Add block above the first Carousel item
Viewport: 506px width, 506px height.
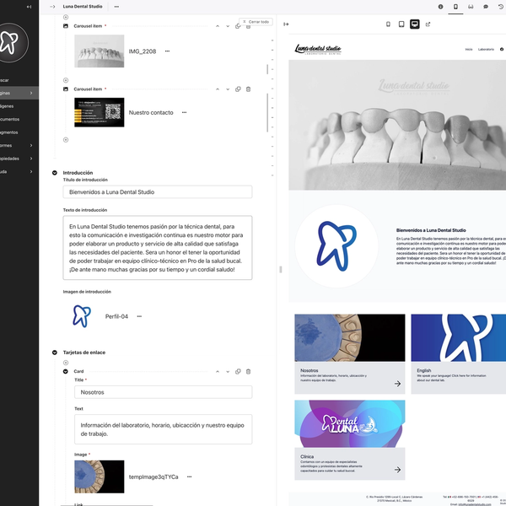pyautogui.click(x=66, y=17)
